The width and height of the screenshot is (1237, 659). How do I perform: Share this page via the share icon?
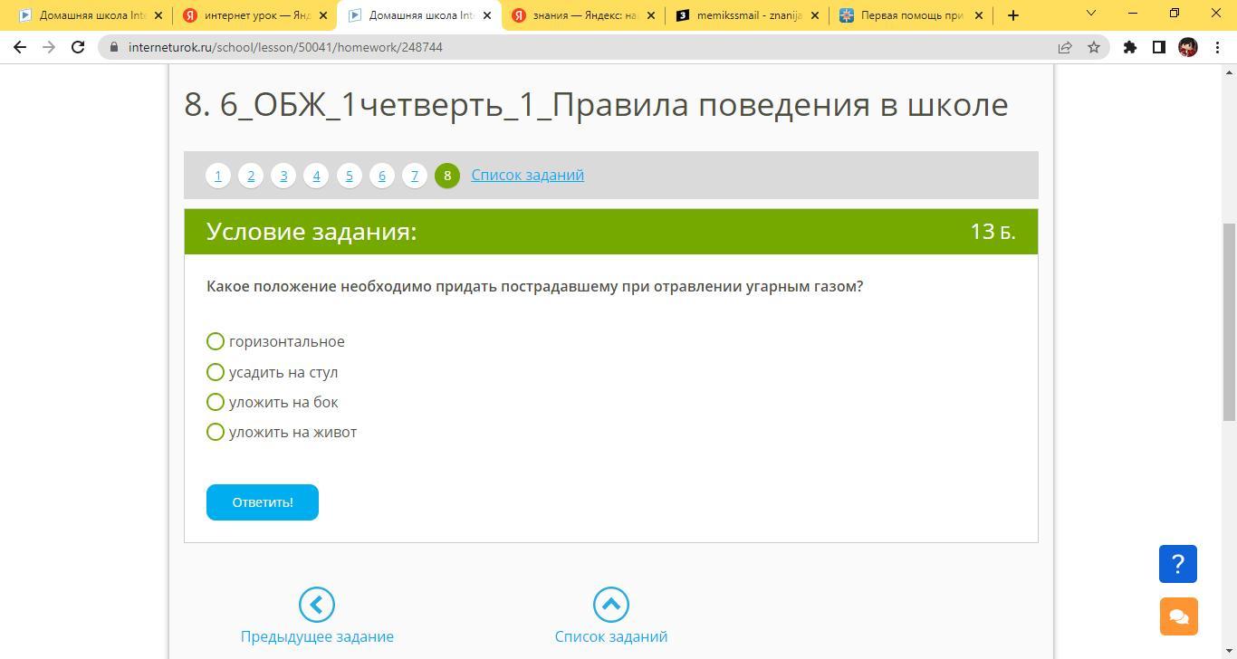click(1065, 47)
